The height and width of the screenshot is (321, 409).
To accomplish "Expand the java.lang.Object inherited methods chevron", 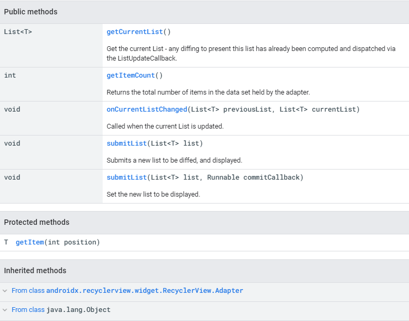I will point(5,310).
